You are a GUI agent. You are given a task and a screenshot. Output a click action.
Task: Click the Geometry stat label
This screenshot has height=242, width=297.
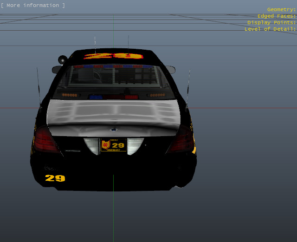pyautogui.click(x=281, y=9)
